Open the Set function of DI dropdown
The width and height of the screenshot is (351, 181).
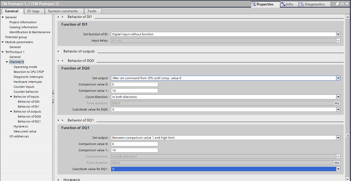(x=338, y=34)
